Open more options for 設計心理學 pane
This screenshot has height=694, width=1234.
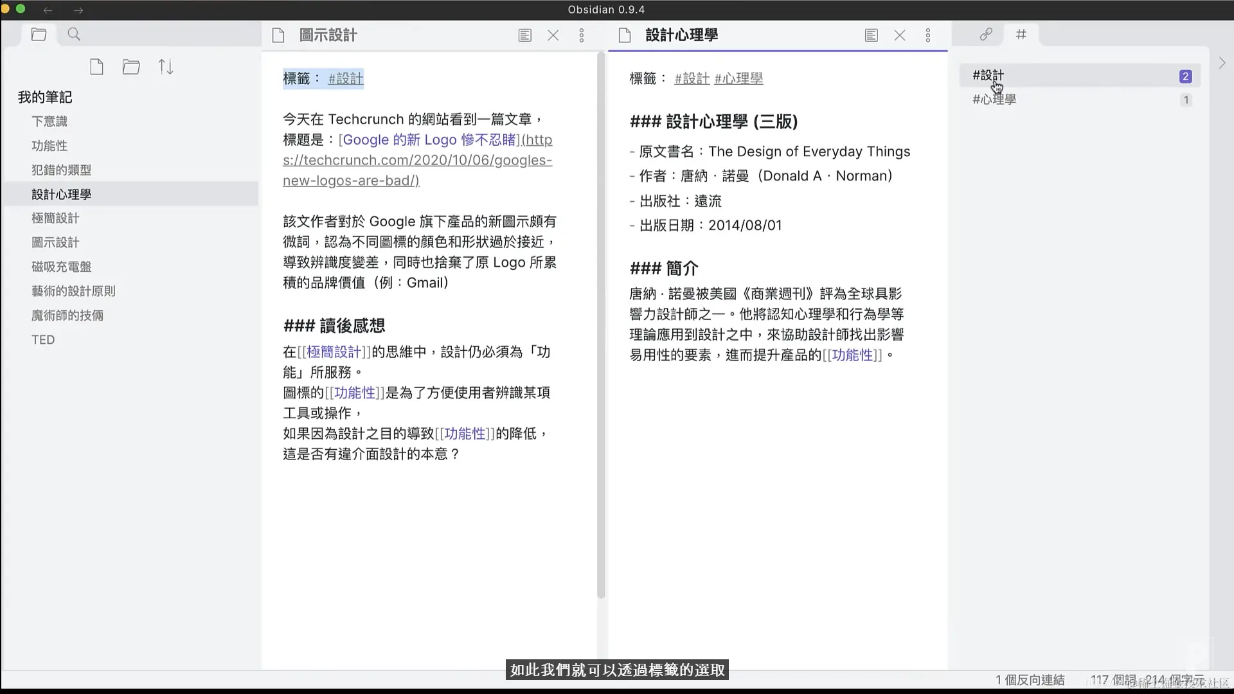click(x=928, y=35)
